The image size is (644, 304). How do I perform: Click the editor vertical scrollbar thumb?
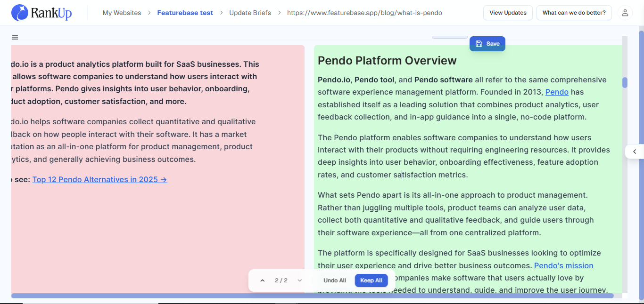click(x=625, y=83)
